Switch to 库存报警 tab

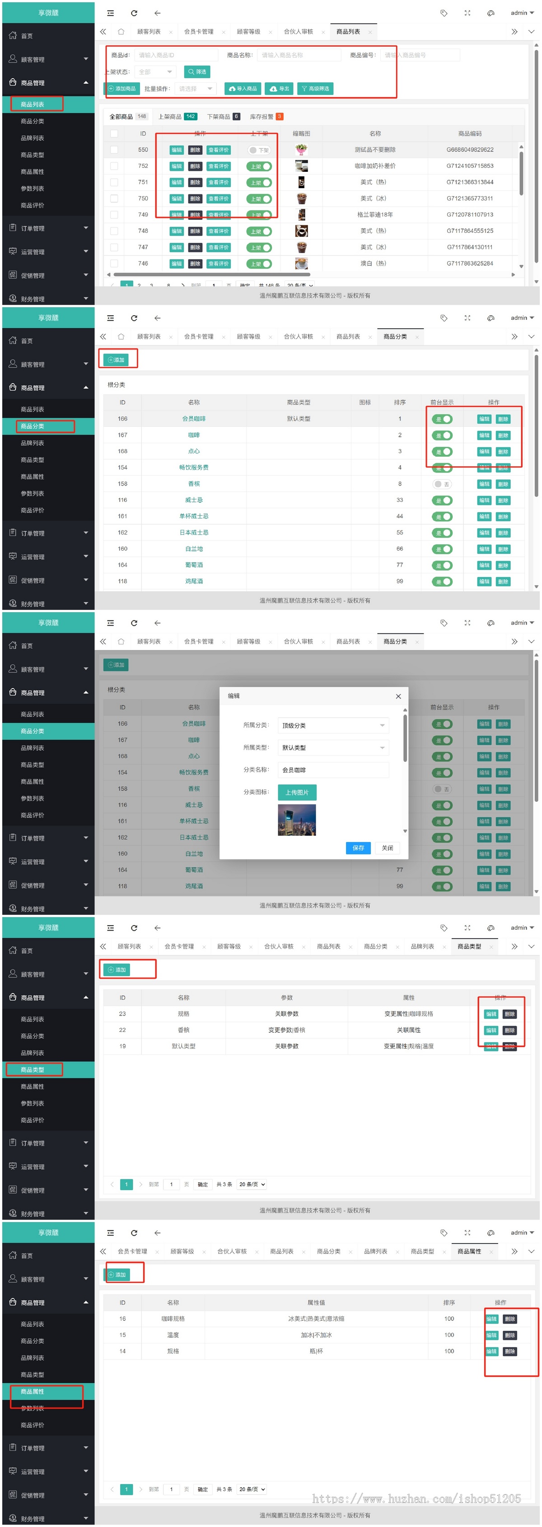click(x=266, y=117)
